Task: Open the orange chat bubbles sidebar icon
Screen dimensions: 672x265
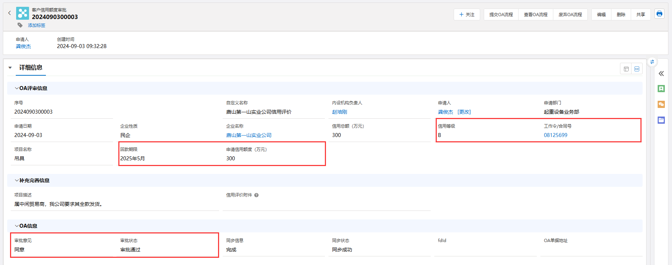Action: pos(661,104)
